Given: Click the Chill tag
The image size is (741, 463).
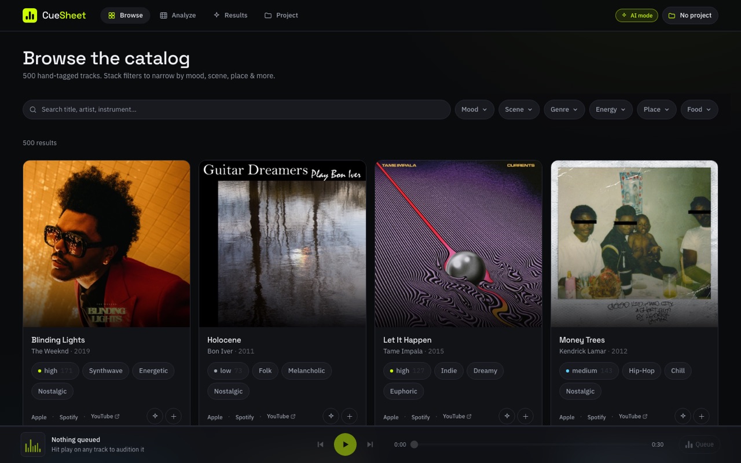Looking at the screenshot, I should tap(678, 371).
